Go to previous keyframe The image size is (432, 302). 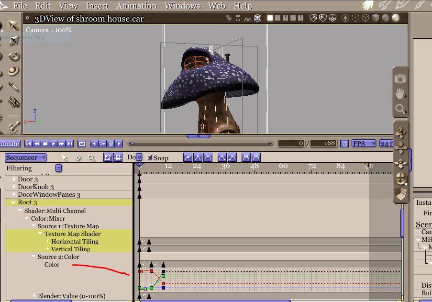(x=94, y=144)
